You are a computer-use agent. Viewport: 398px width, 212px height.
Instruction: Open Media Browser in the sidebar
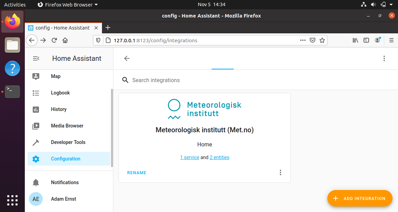pyautogui.click(x=69, y=126)
